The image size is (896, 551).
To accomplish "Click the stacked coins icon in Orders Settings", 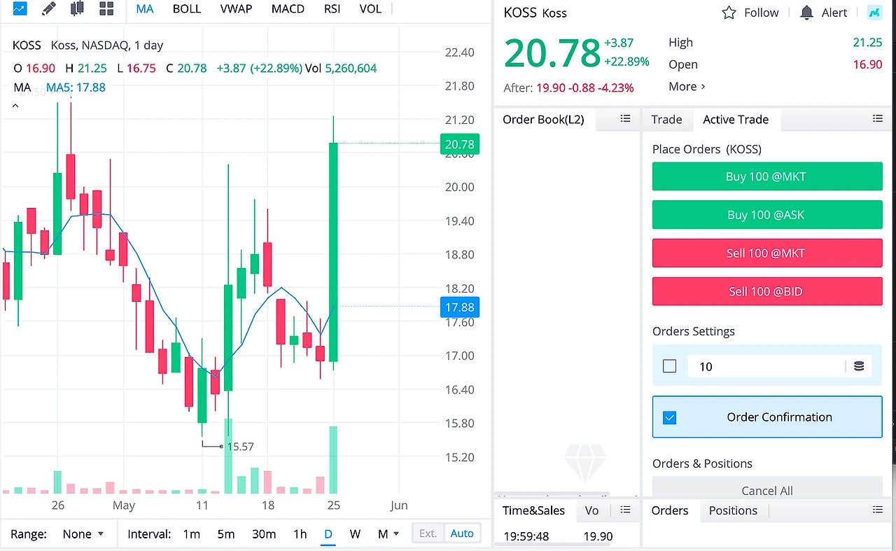I will tap(859, 366).
